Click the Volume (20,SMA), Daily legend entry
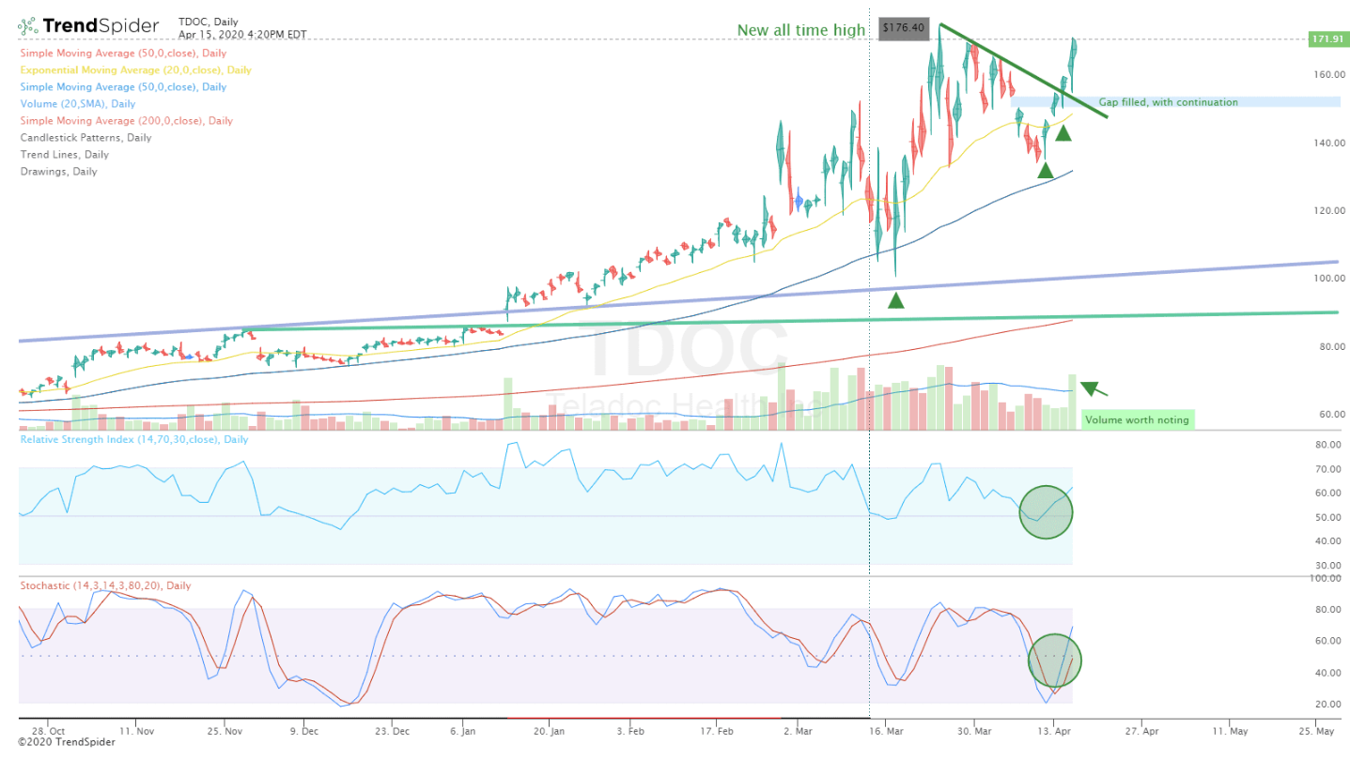The image size is (1350, 760). [78, 104]
